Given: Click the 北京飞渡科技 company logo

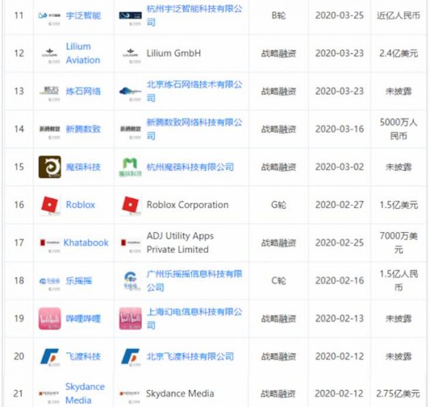Looking at the screenshot, I should pyautogui.click(x=130, y=357).
